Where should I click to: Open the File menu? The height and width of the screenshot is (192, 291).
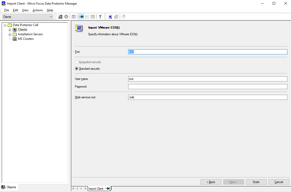tap(6, 10)
